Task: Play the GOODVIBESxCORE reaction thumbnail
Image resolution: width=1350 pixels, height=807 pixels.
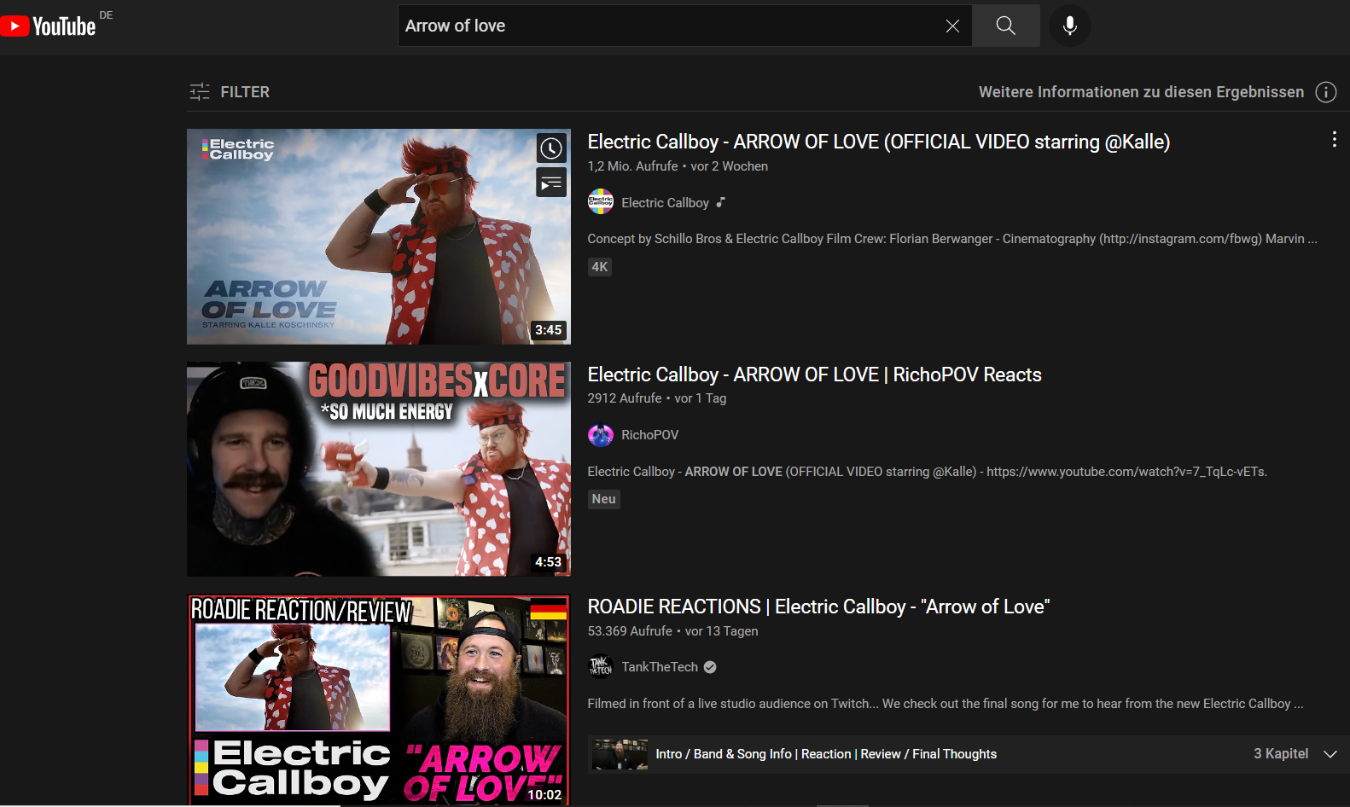Action: [378, 469]
